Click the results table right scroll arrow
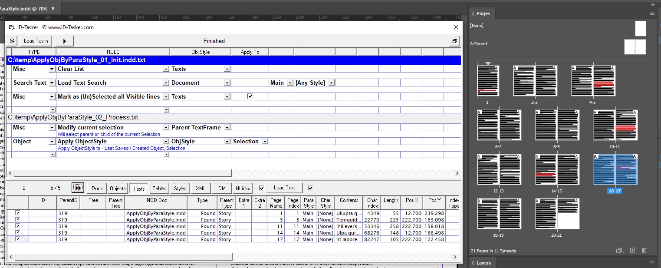This screenshot has width=661, height=268. pos(456,257)
